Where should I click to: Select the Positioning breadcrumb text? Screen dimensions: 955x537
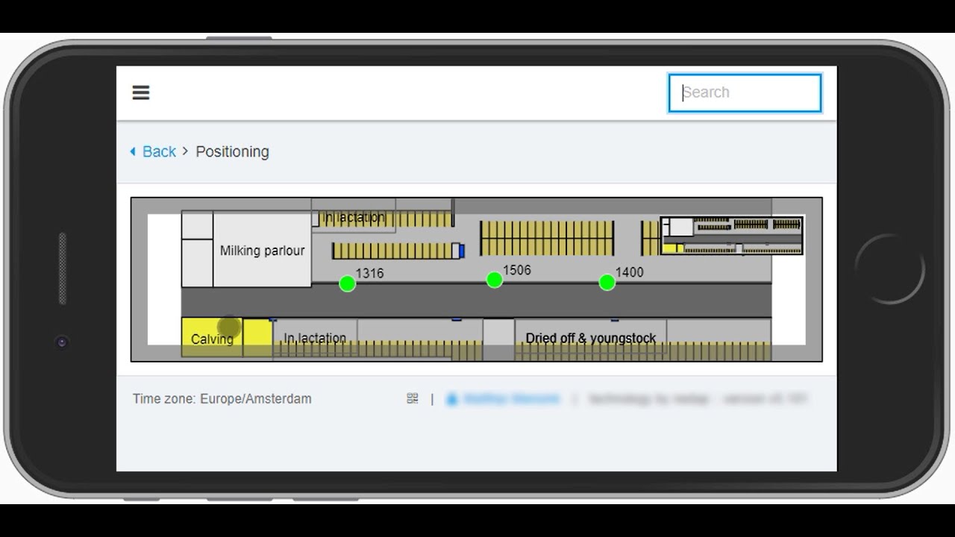[232, 151]
